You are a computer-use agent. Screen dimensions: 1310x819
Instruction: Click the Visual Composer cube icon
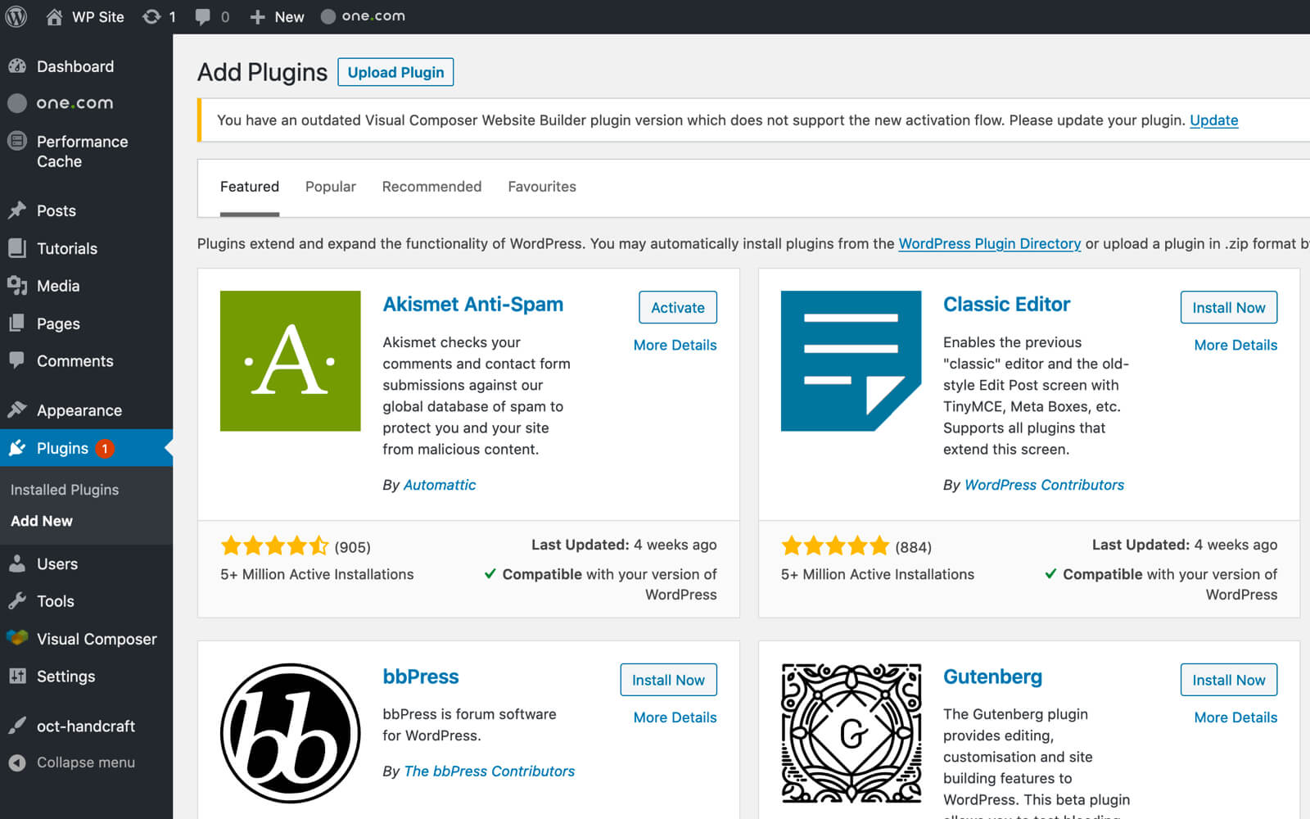coord(17,638)
